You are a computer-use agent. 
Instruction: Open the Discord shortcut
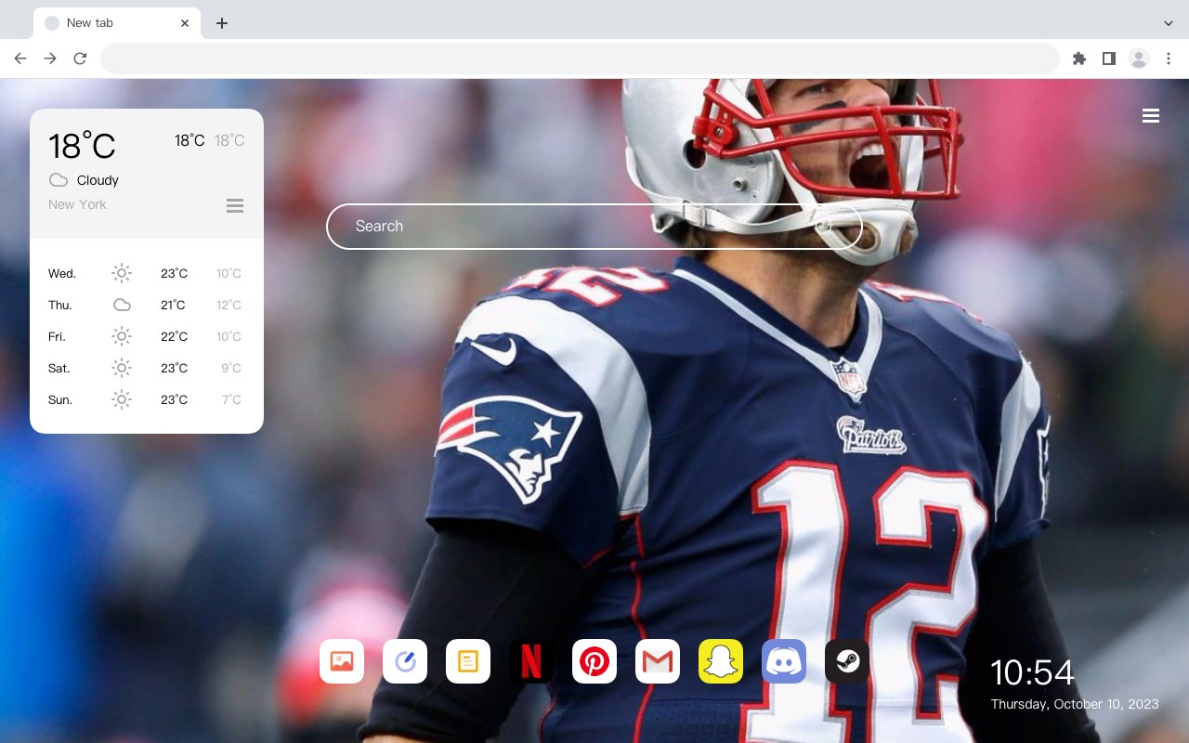784,661
